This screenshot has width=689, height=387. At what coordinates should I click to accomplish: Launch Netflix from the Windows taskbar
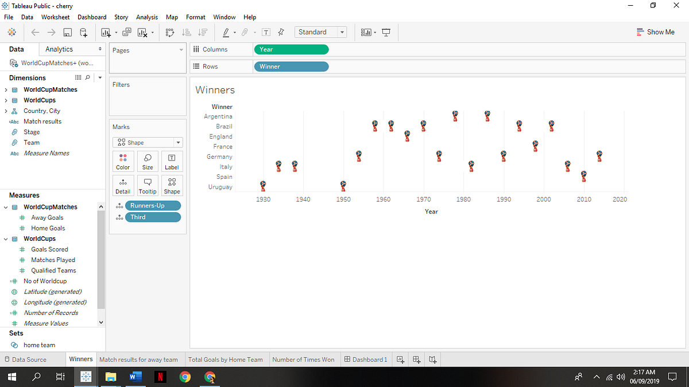point(160,377)
